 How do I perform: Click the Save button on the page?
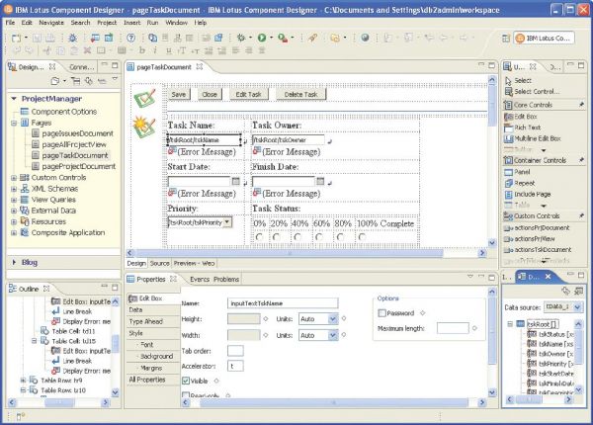[x=179, y=94]
